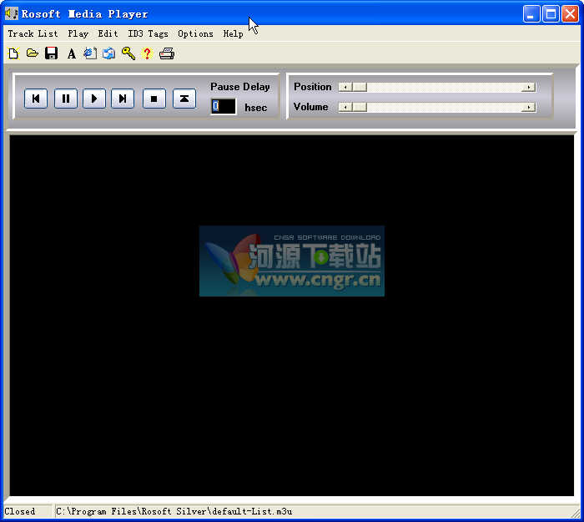Image resolution: width=584 pixels, height=522 pixels.
Task: Click Position slider right arrow
Action: pyautogui.click(x=529, y=87)
